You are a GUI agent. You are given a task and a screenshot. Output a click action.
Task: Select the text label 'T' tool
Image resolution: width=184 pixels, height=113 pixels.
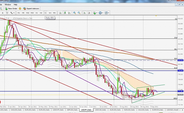point(7,13)
